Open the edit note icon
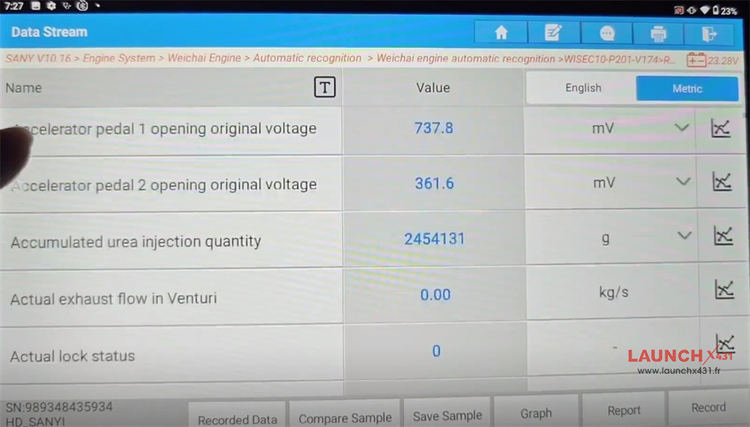750x427 pixels. [553, 33]
